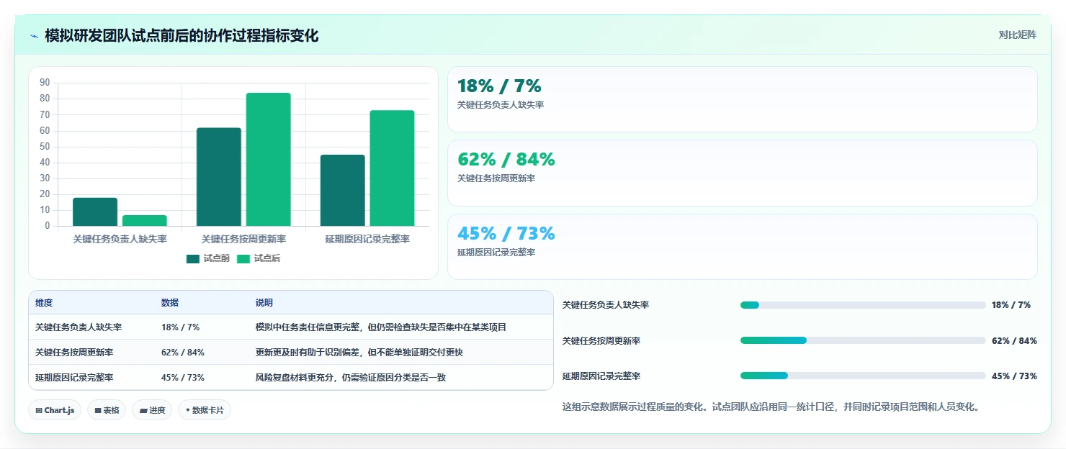
Task: Click the table data cell 62% / 84%
Action: (x=183, y=353)
